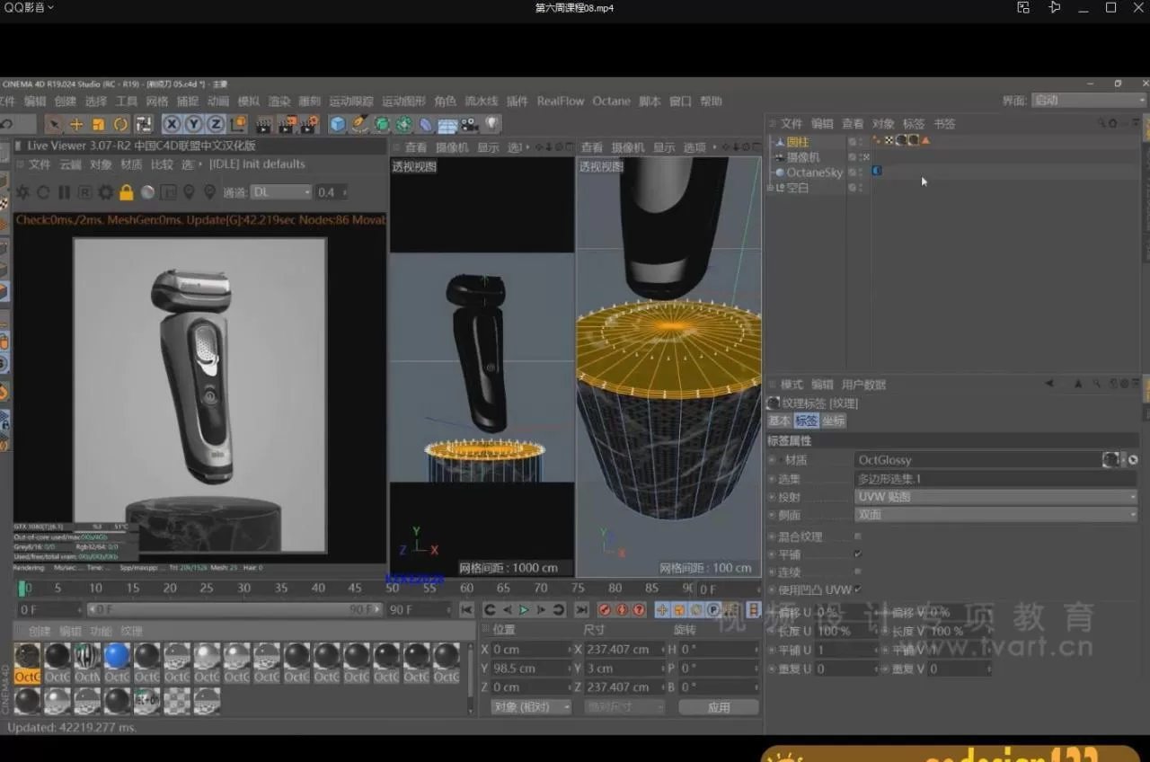Open the Octane menu in the main menu bar
Screen dimensions: 1150x762
[x=611, y=101]
